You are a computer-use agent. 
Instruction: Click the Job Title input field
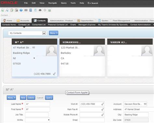[37, 115]
